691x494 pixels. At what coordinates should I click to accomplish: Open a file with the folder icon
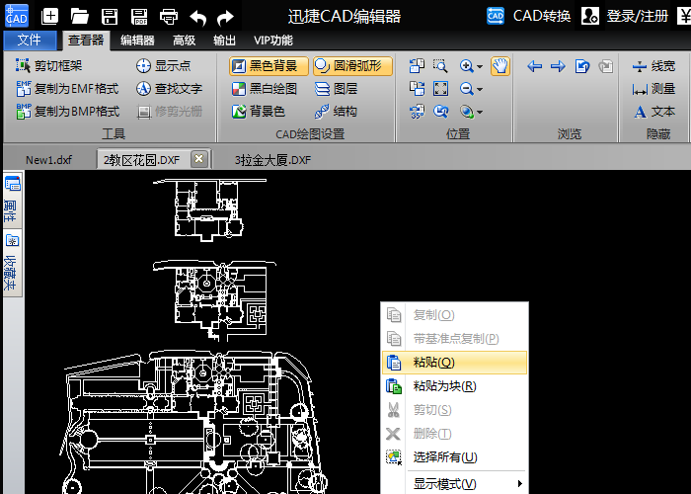tap(80, 17)
